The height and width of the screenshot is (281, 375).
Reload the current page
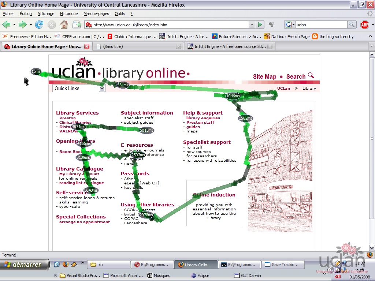tap(39, 25)
